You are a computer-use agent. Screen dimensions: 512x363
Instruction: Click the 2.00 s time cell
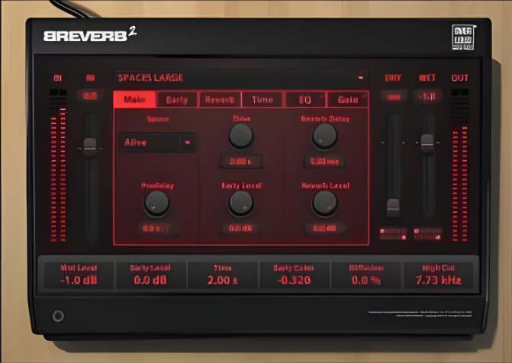tap(223, 275)
